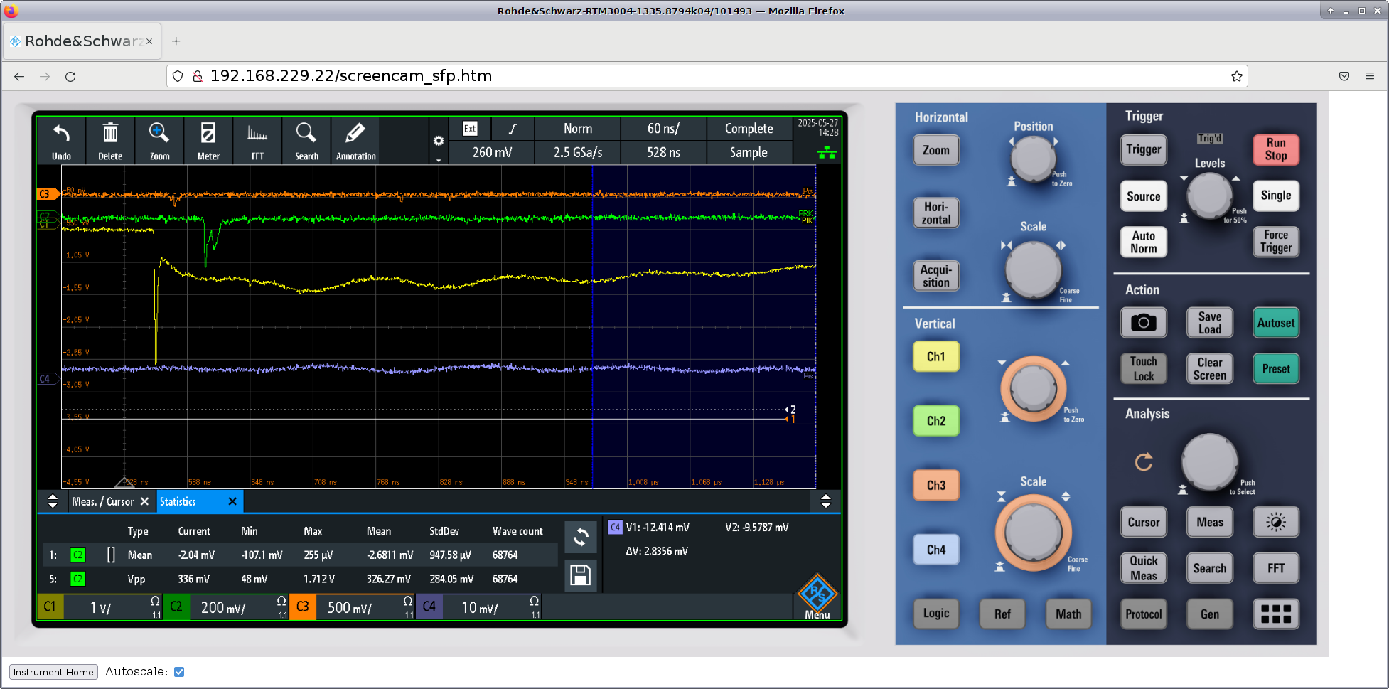
Task: Open the toolbar settings gear
Action: [439, 141]
